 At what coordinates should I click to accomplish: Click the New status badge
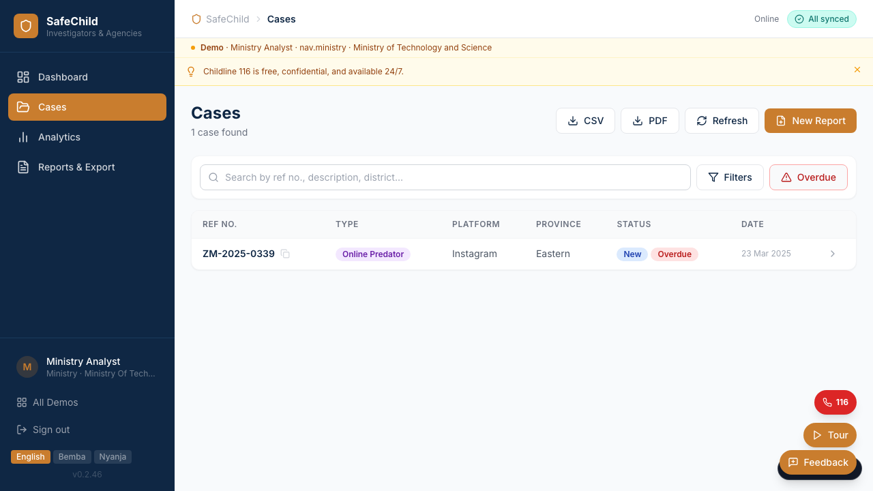632,254
